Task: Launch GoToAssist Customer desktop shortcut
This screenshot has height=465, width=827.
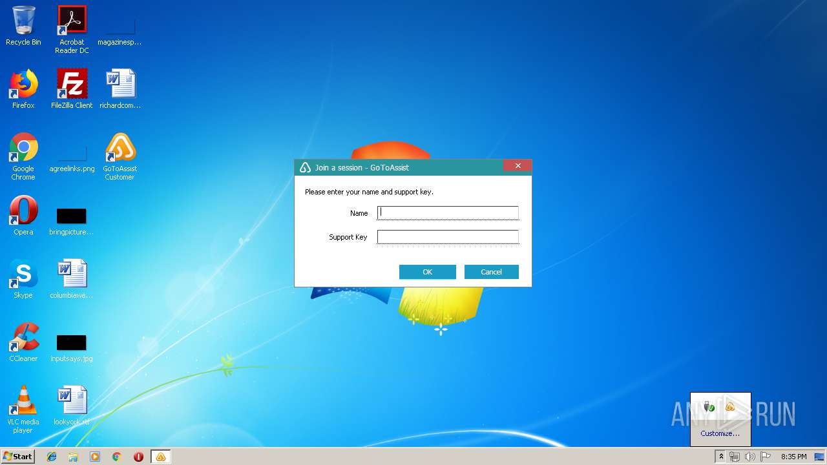Action: (x=120, y=156)
